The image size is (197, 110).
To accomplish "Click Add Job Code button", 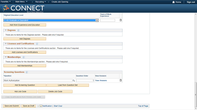I will point(20,92).
